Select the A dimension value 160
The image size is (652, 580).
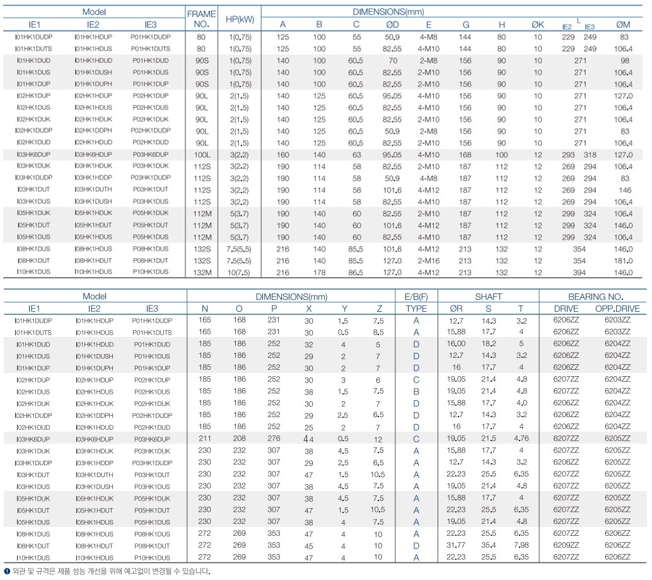(282, 155)
